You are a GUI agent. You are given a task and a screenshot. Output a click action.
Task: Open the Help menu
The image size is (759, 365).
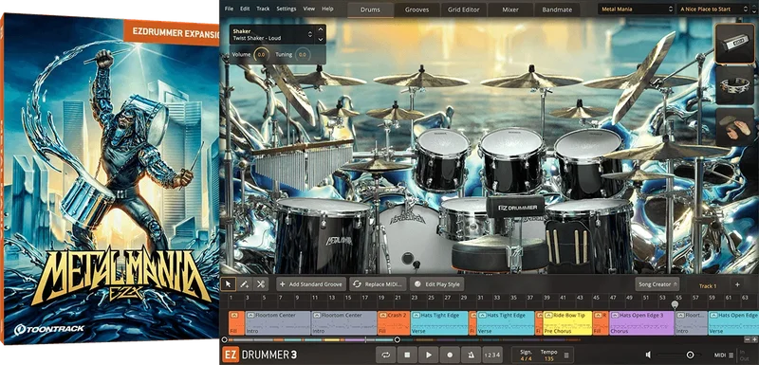tap(327, 9)
